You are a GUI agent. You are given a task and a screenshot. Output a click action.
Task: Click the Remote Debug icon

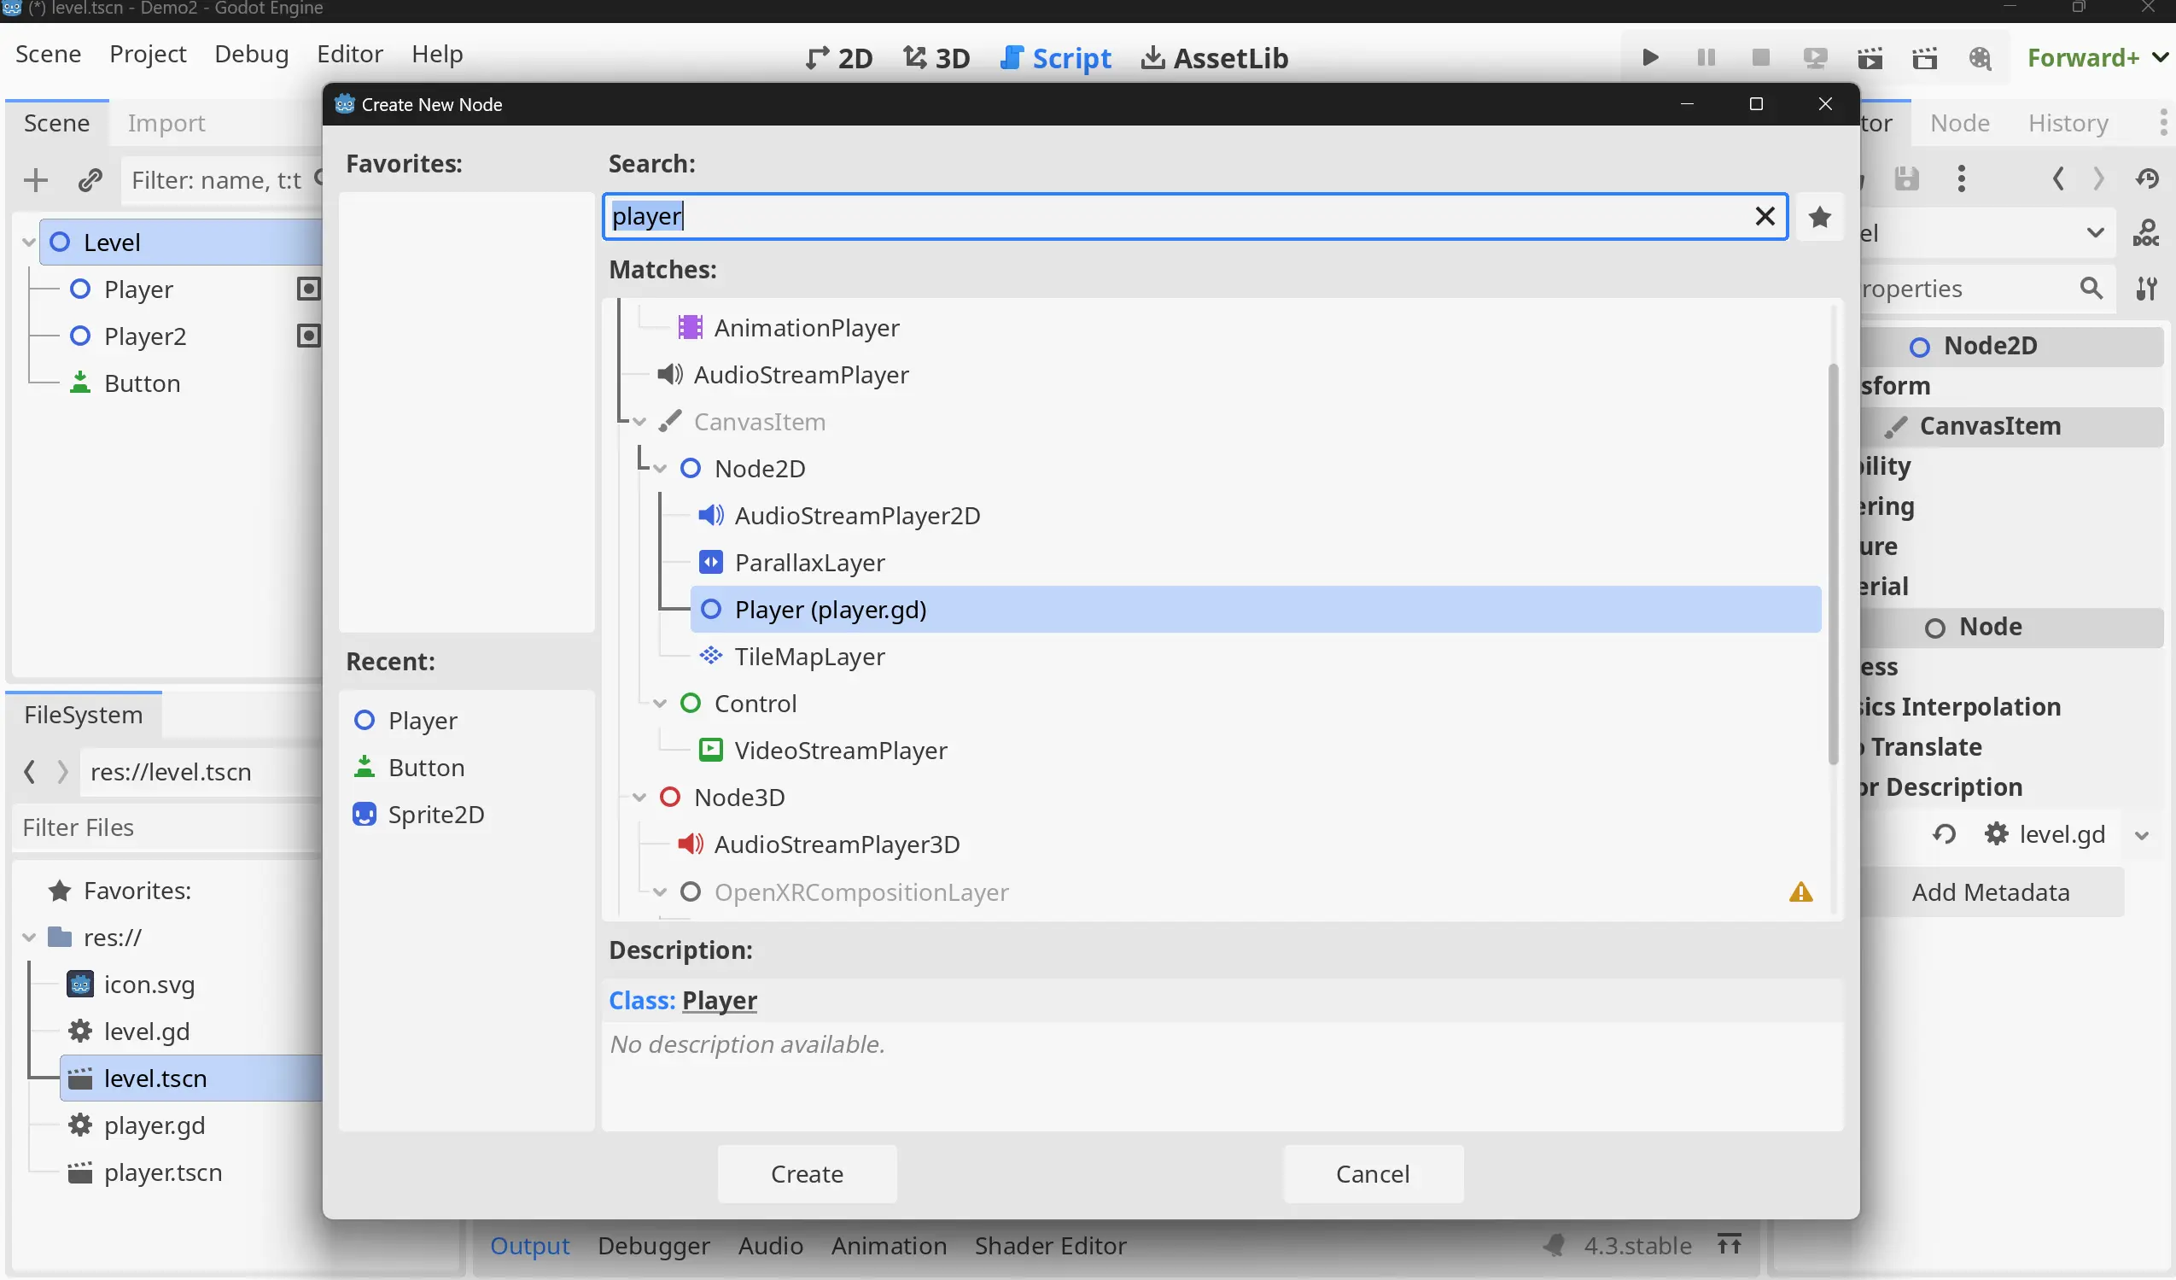coord(1815,58)
